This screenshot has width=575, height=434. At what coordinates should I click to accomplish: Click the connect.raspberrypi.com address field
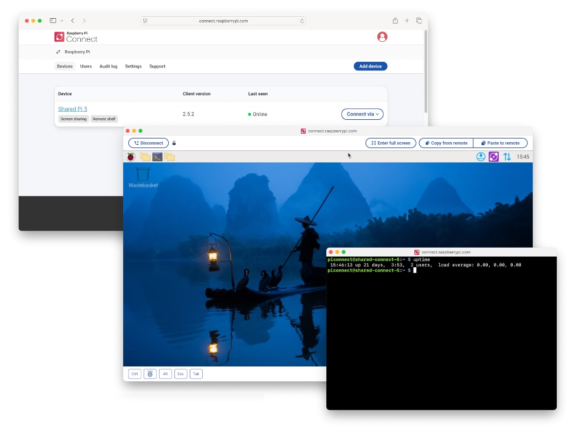click(x=223, y=21)
